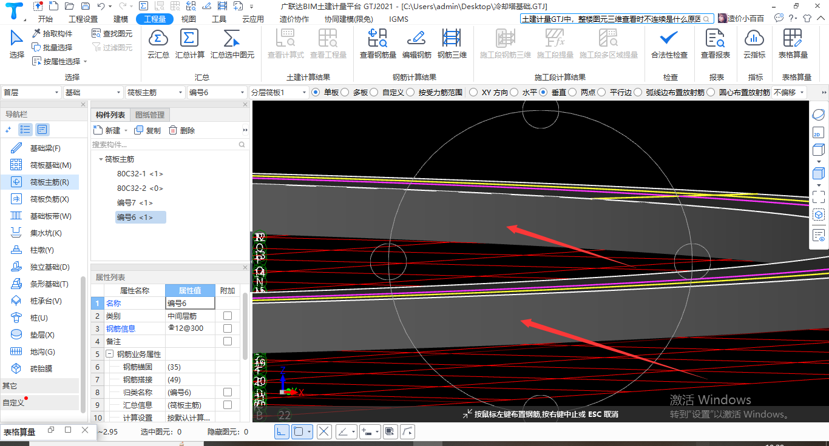Open the 编号6 component dropdown
The image size is (829, 446).
point(217,93)
